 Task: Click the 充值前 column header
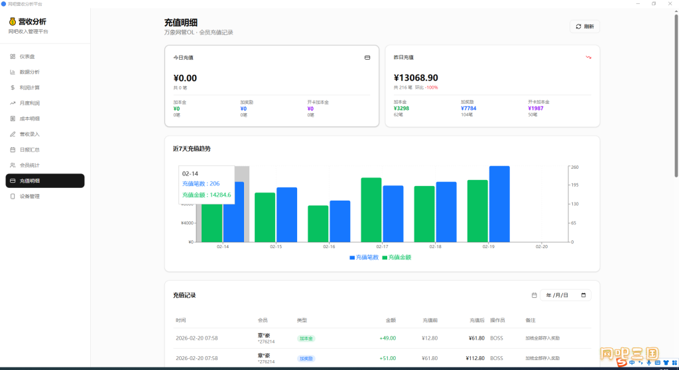(x=430, y=320)
